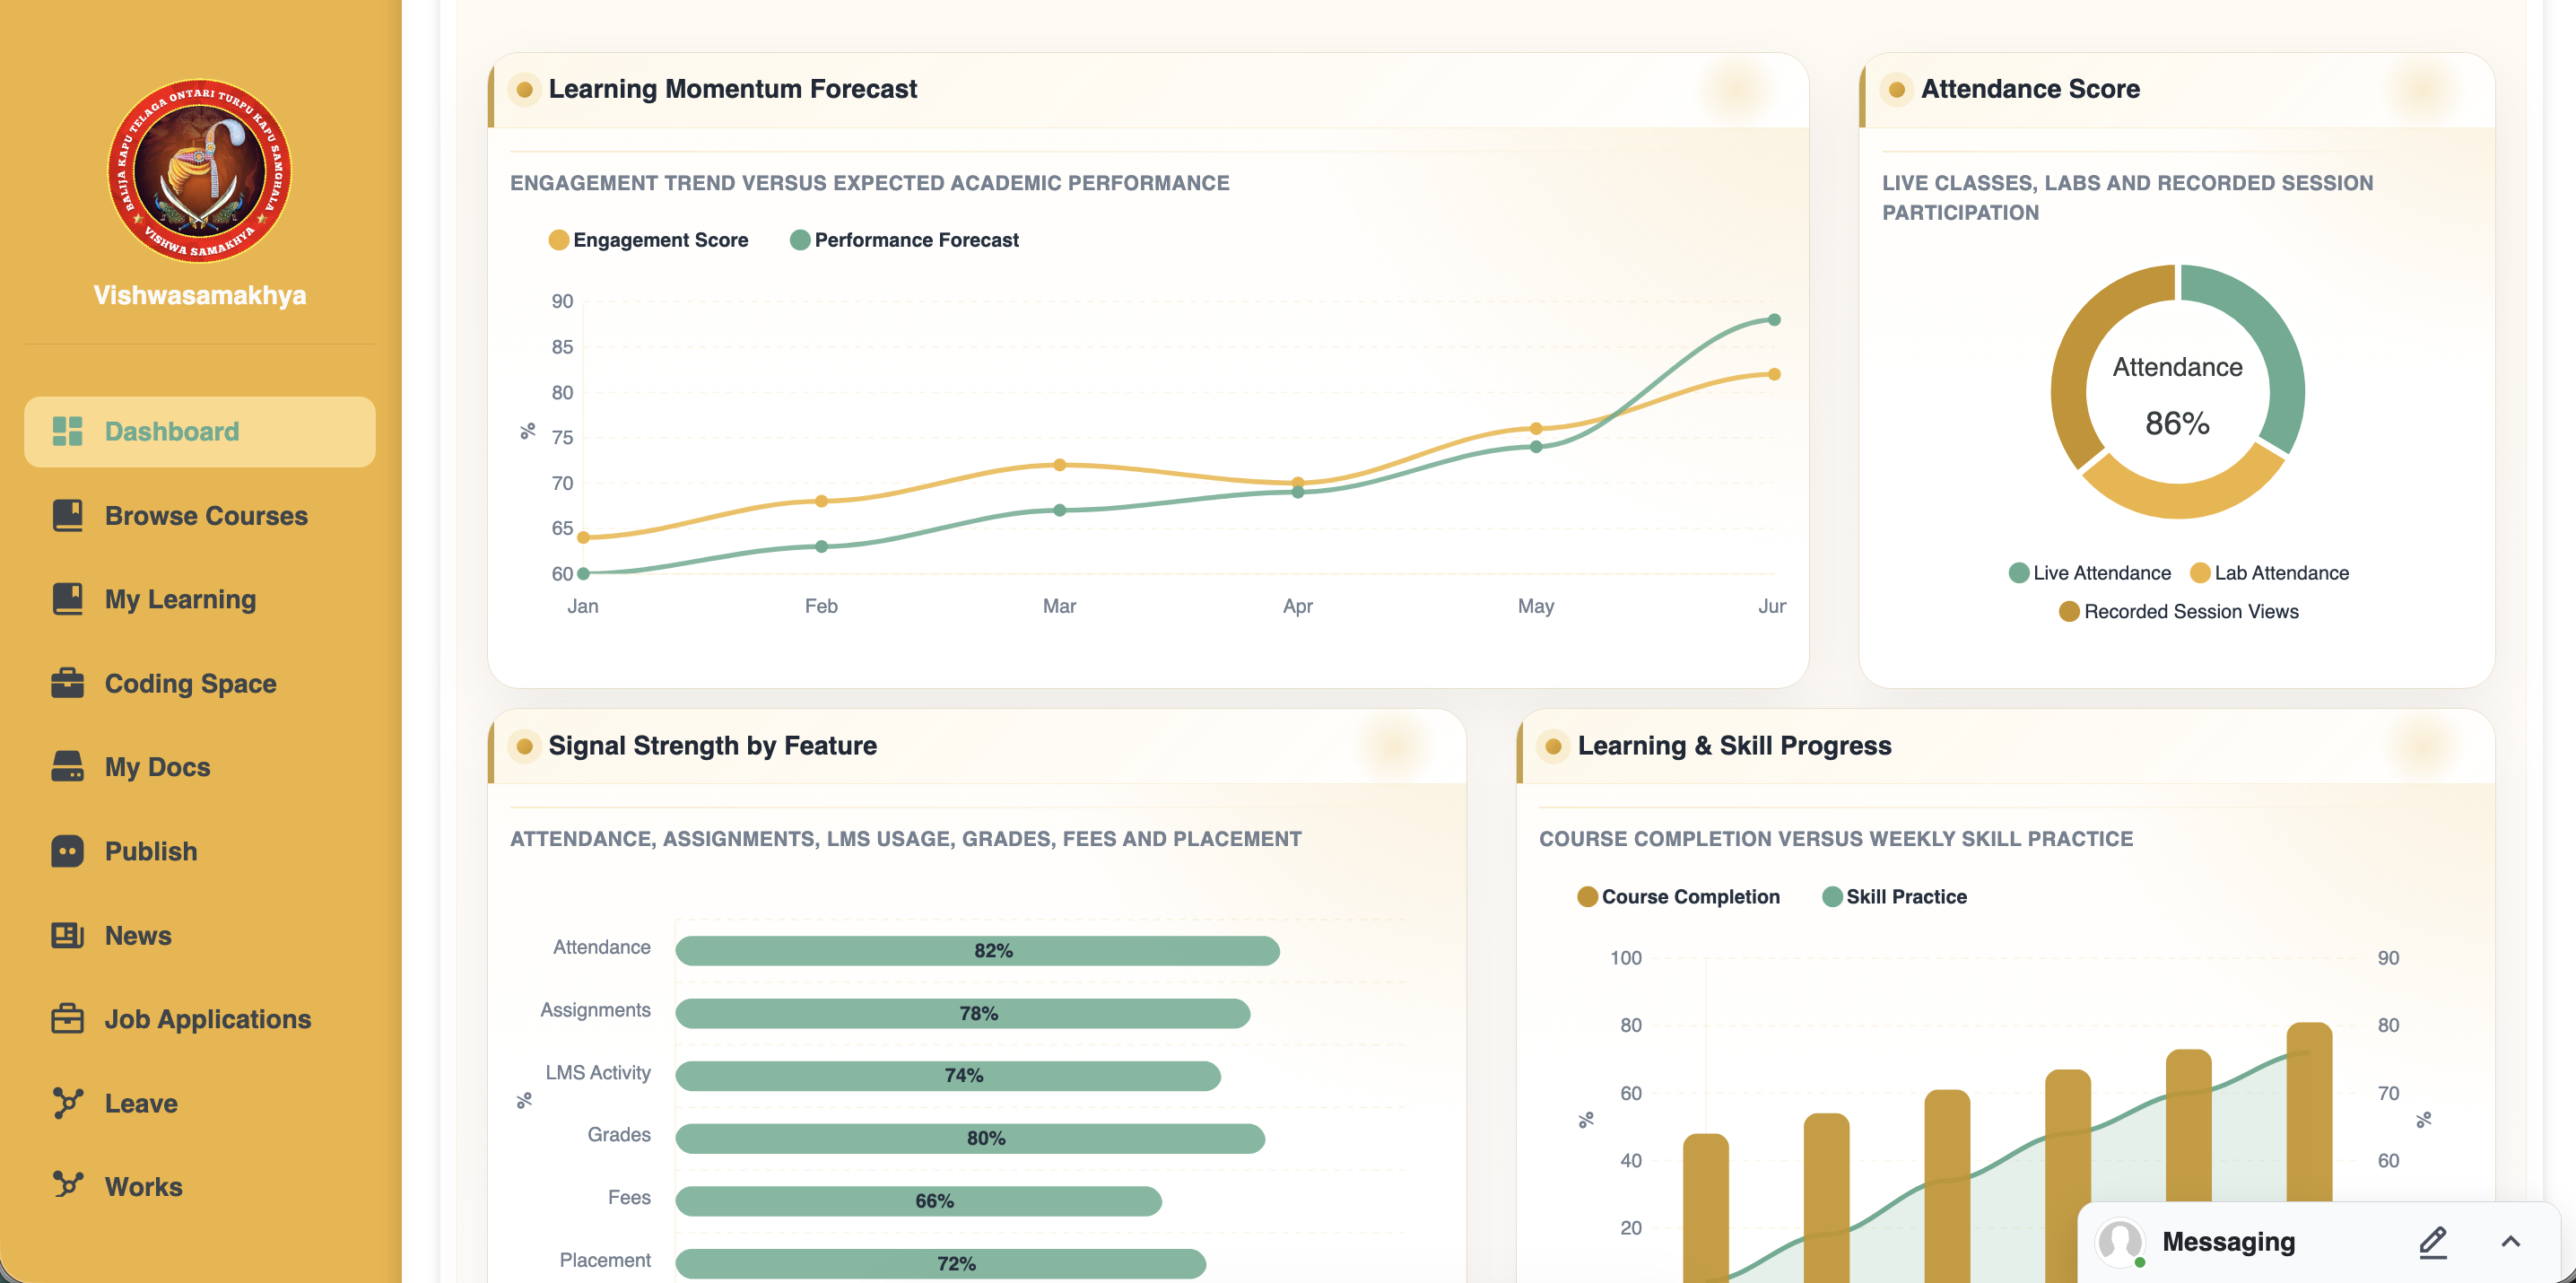Click the Coding Space briefcase icon
2576x1283 pixels.
(67, 683)
